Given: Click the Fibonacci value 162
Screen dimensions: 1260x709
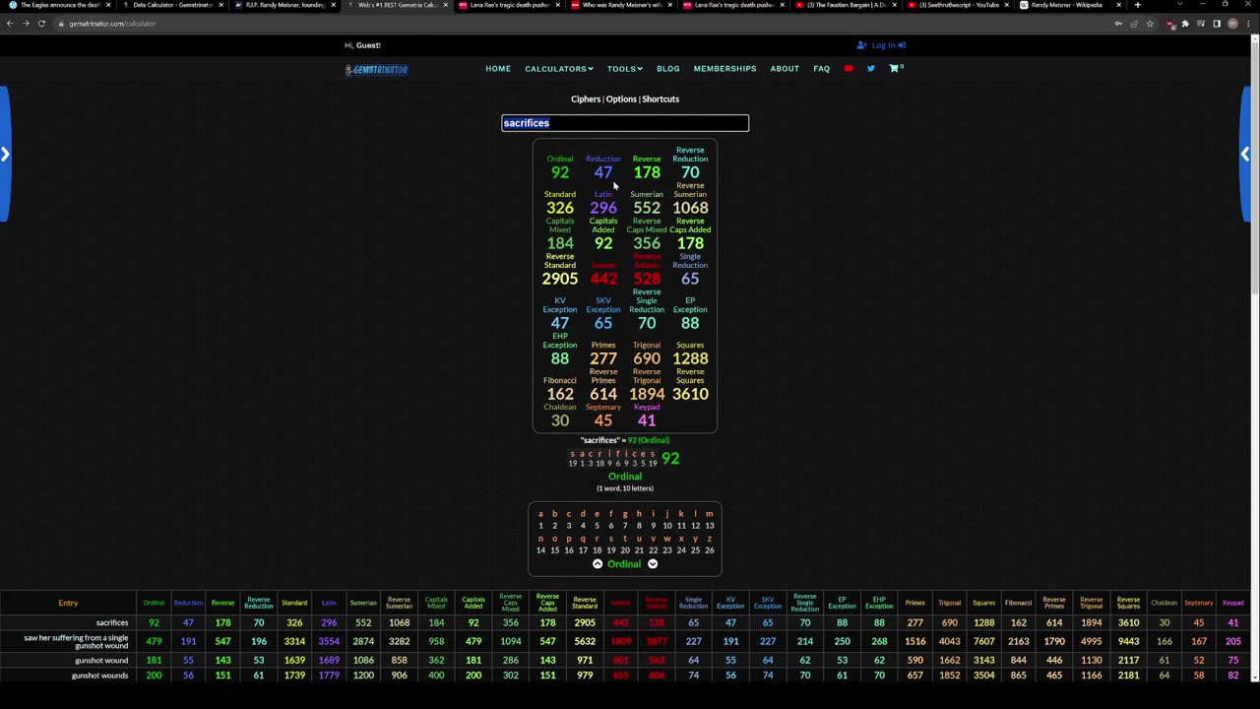Looking at the screenshot, I should pyautogui.click(x=560, y=394).
